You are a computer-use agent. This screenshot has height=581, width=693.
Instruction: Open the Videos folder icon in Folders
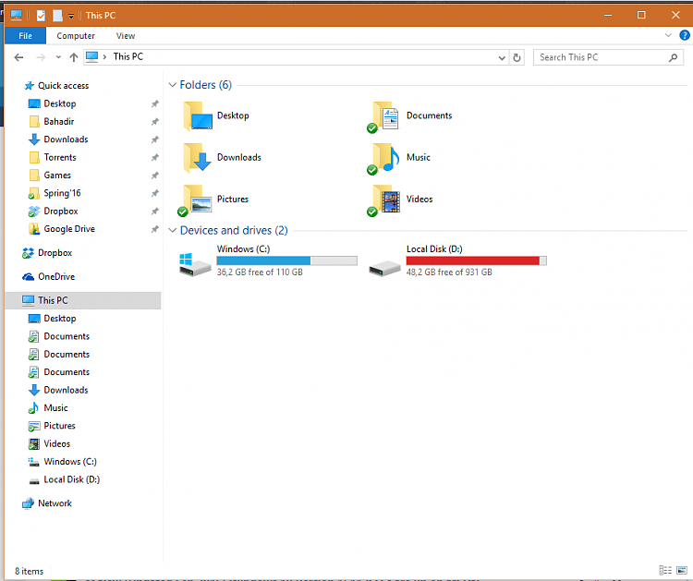click(x=383, y=200)
